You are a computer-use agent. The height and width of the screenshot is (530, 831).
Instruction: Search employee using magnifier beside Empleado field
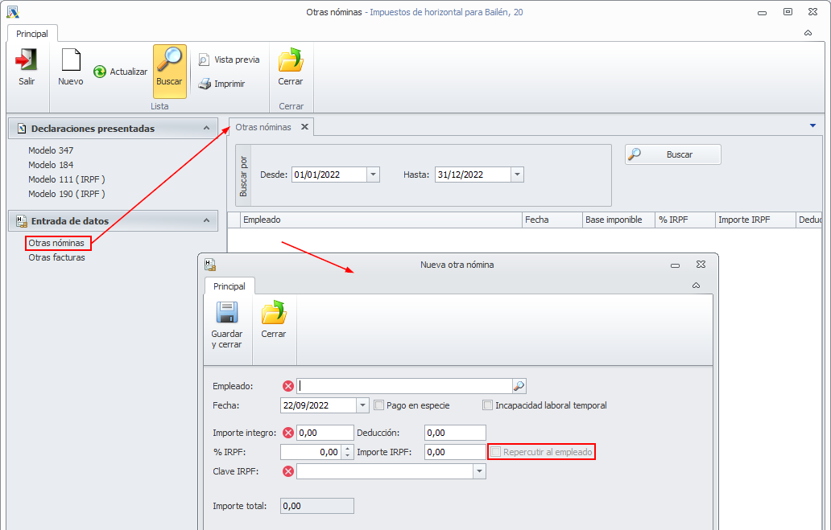coord(519,386)
